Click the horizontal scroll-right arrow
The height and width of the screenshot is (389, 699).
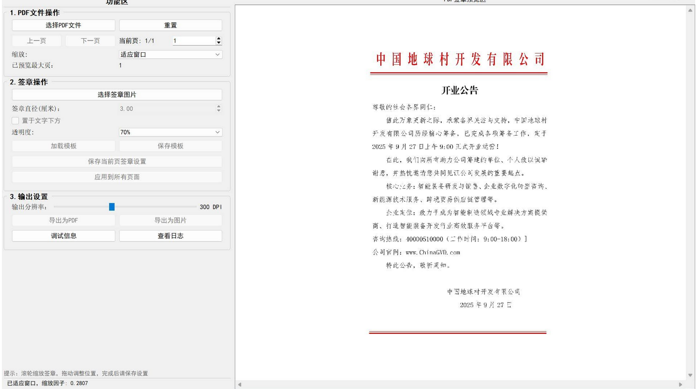pyautogui.click(x=680, y=384)
